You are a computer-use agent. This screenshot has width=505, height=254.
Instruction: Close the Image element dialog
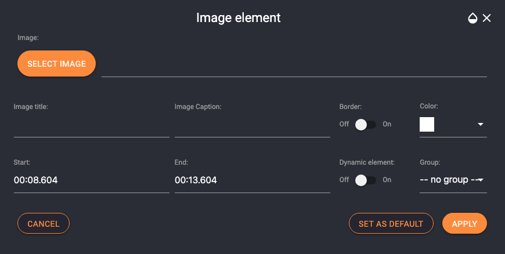tap(486, 18)
